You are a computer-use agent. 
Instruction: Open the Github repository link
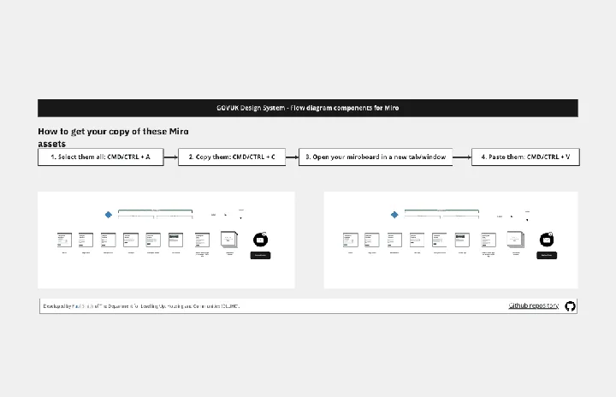coord(534,305)
